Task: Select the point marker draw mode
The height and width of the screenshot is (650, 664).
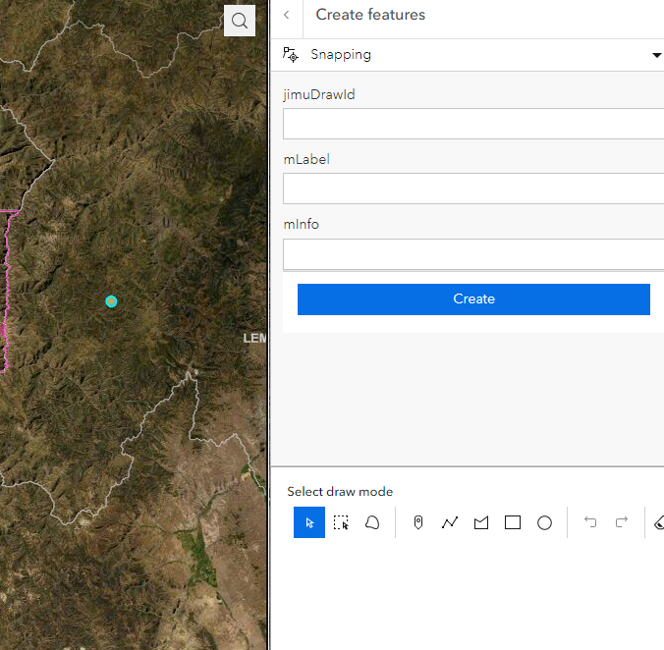Action: (x=418, y=522)
